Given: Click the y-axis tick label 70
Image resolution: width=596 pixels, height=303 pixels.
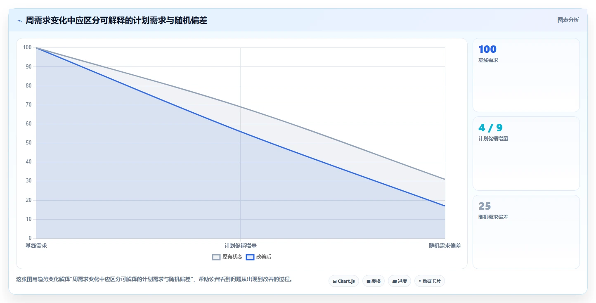Looking at the screenshot, I should 28,105.
